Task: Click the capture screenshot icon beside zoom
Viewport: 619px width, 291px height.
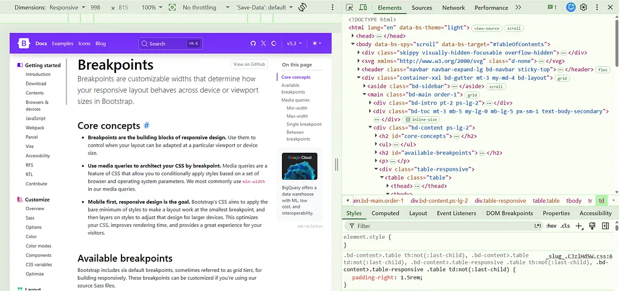Action: pyautogui.click(x=172, y=7)
